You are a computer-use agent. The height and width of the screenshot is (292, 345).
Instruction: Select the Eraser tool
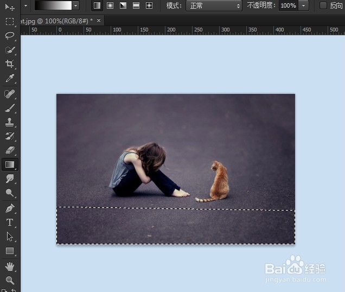pyautogui.click(x=10, y=150)
